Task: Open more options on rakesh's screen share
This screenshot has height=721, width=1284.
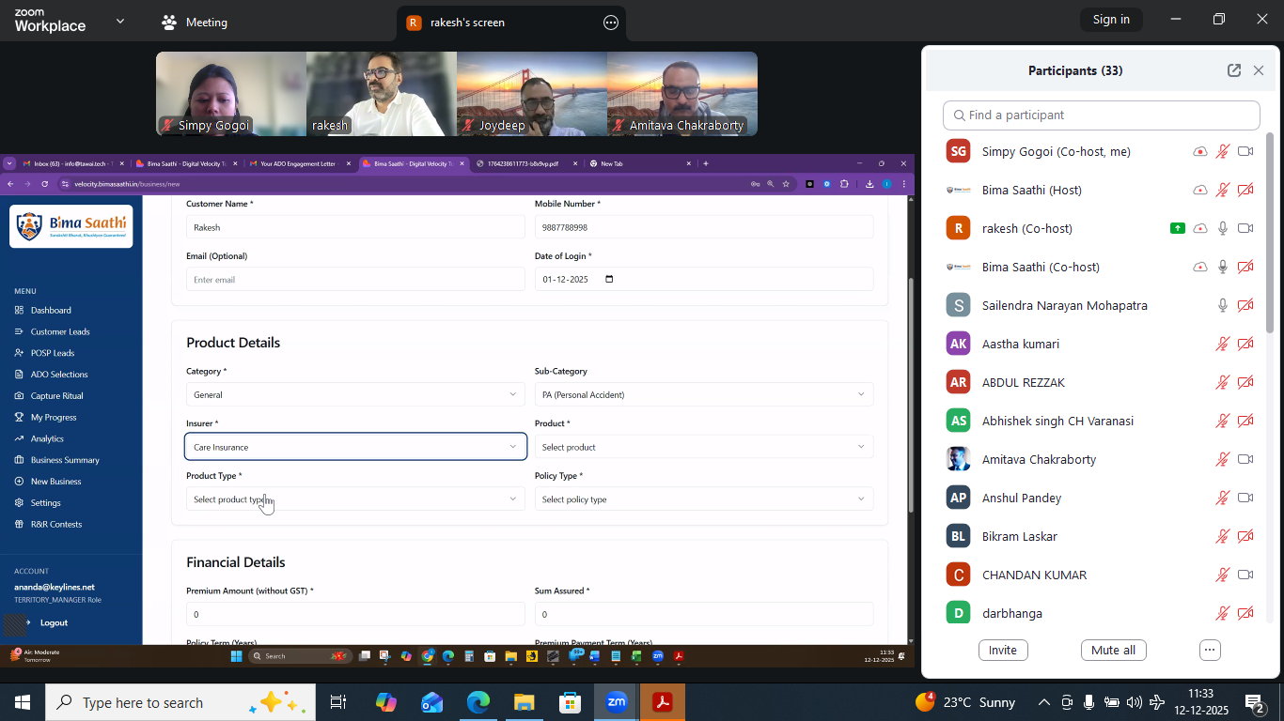Action: point(611,23)
